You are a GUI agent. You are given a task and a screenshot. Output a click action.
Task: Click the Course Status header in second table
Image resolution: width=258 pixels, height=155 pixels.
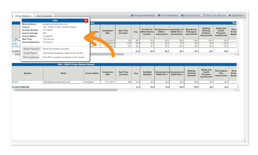[92, 73]
